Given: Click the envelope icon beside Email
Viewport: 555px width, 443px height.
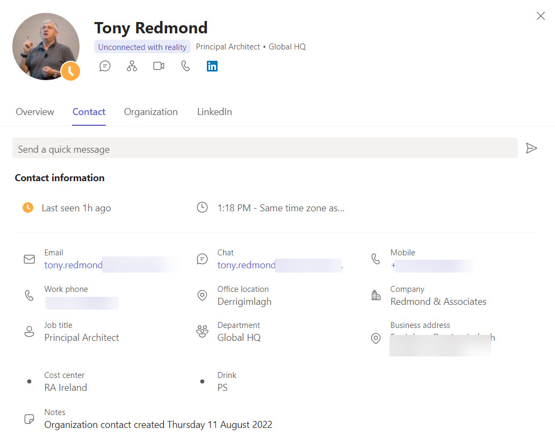Looking at the screenshot, I should click(x=29, y=259).
